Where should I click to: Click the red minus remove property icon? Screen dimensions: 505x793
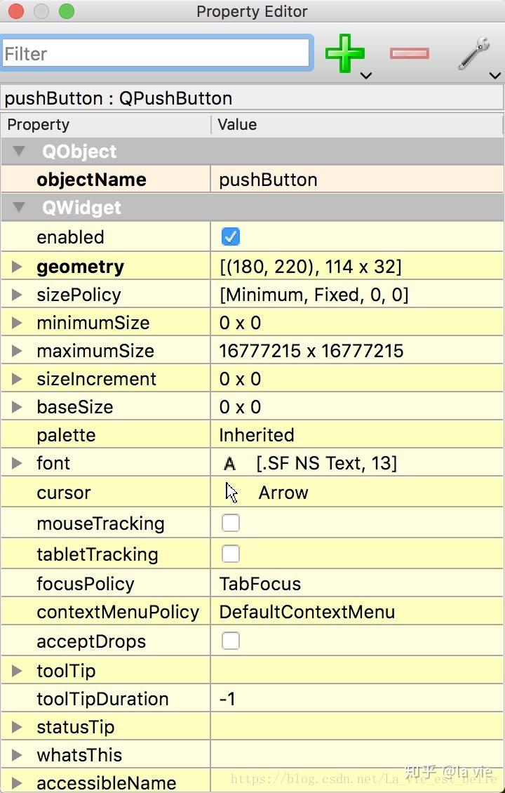coord(409,53)
